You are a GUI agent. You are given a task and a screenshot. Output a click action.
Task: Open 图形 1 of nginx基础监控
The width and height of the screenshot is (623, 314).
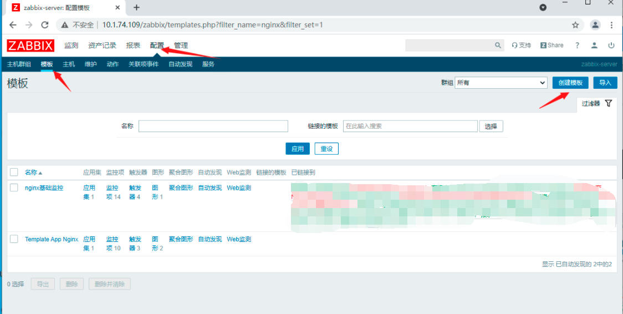[x=158, y=192]
